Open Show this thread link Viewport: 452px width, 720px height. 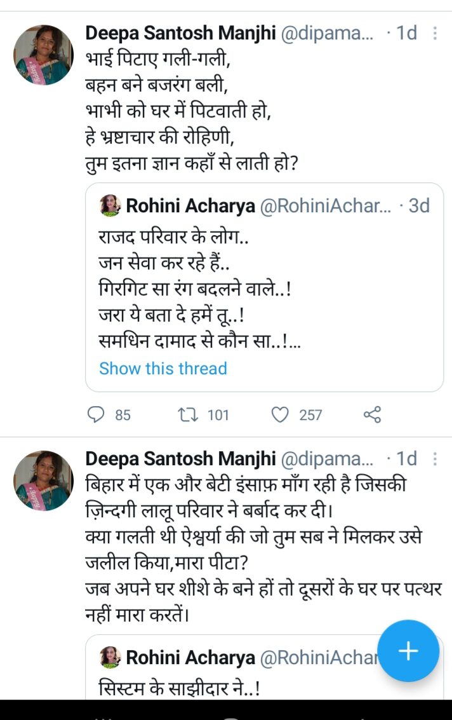[x=163, y=369]
